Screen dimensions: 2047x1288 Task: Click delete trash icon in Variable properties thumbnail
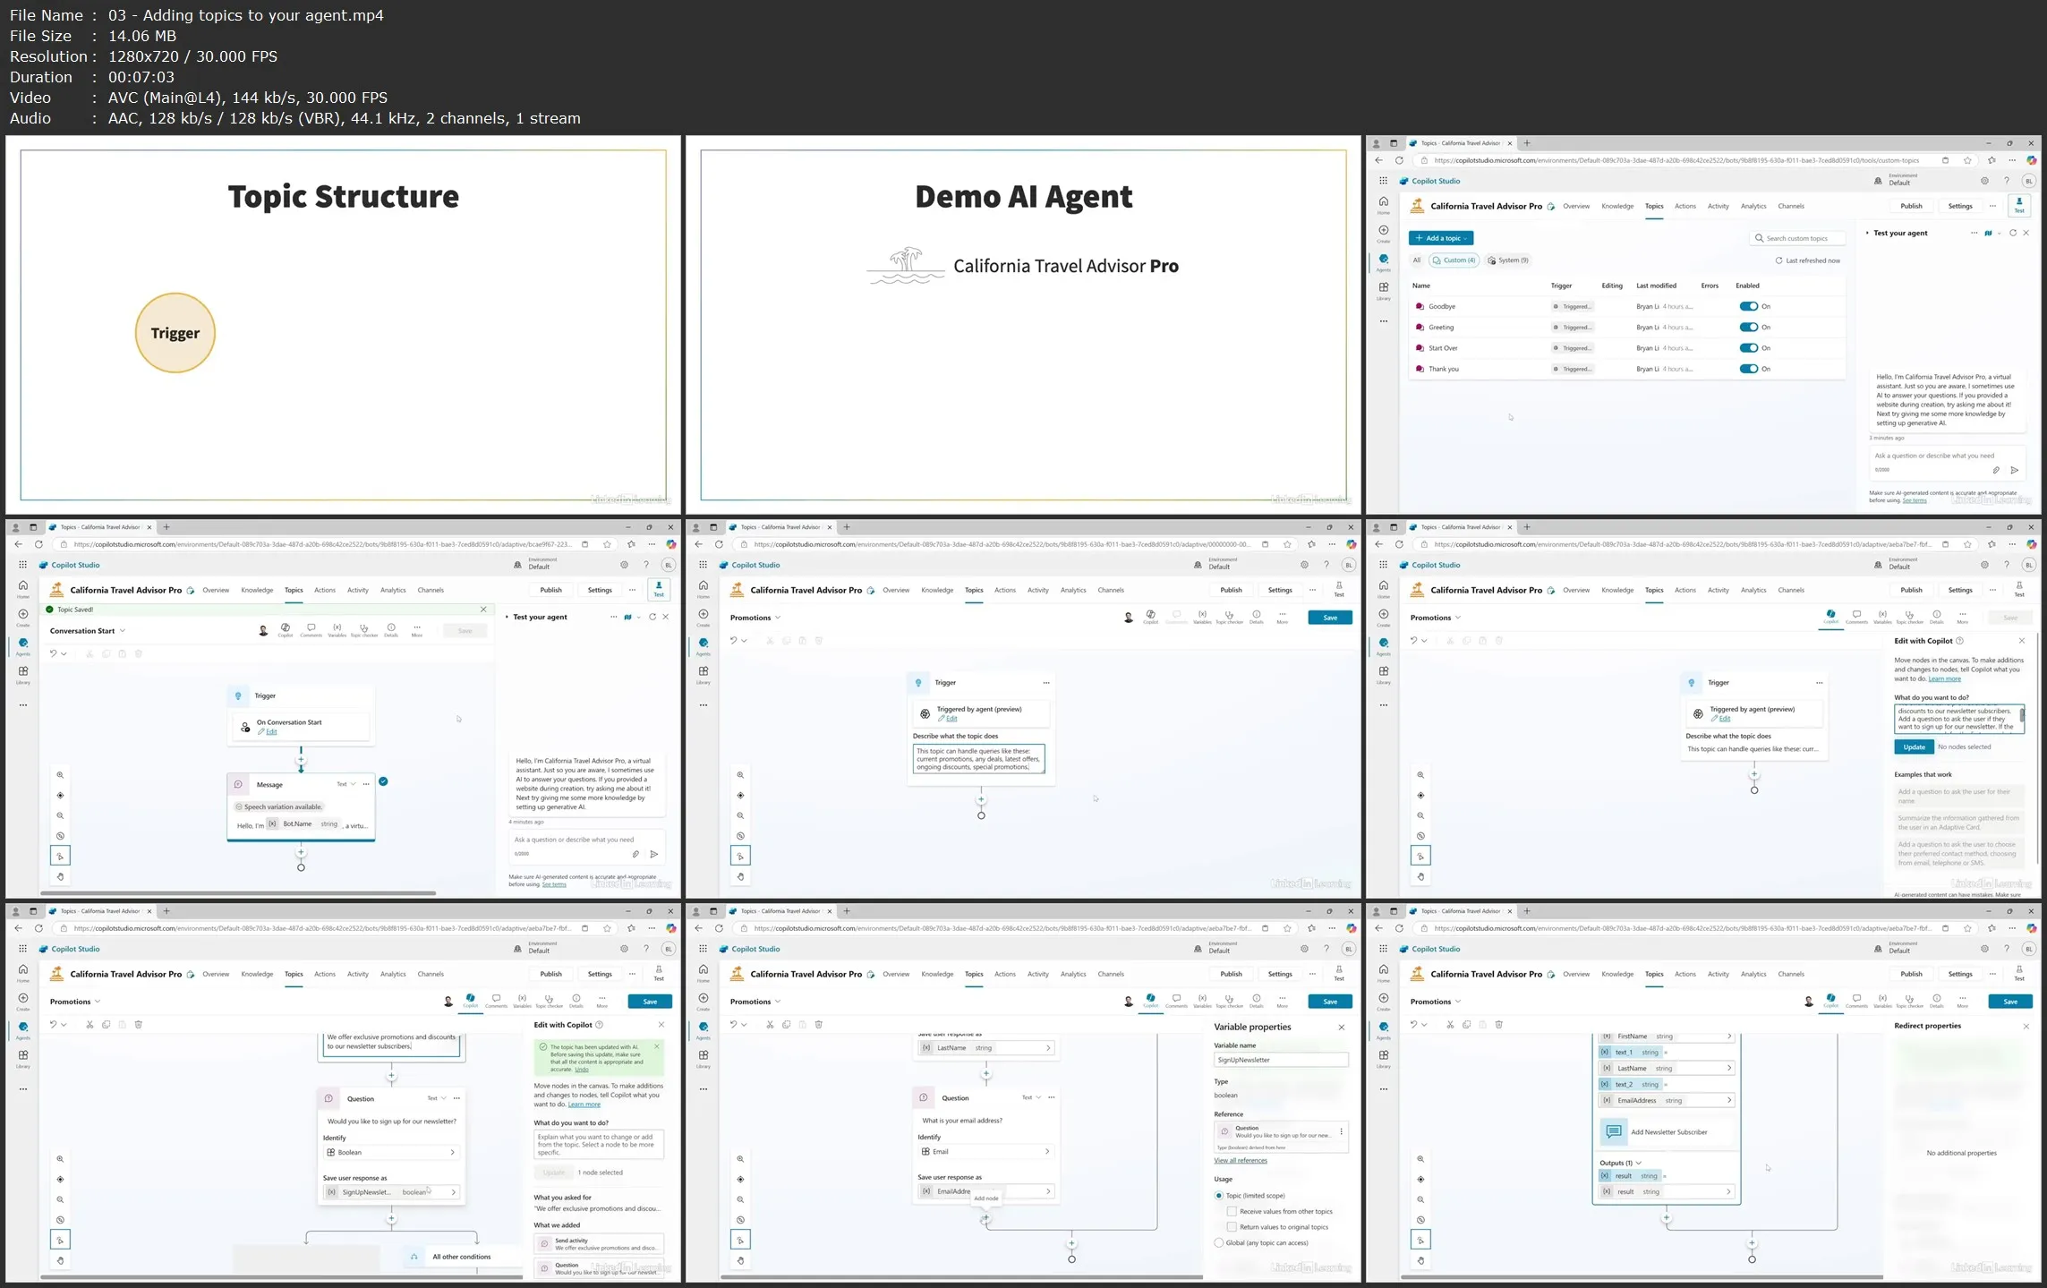[818, 1025]
